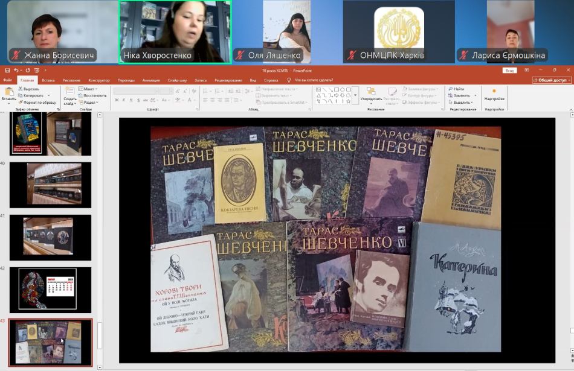Create a new slide with Создать слайд

[70, 94]
